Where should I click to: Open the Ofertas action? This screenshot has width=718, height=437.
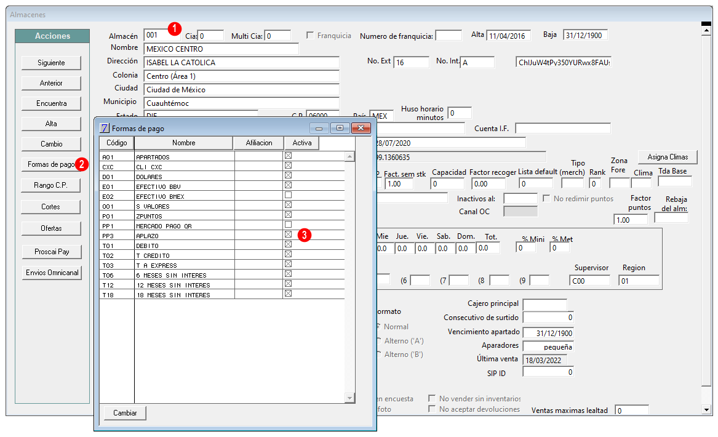[x=51, y=228]
